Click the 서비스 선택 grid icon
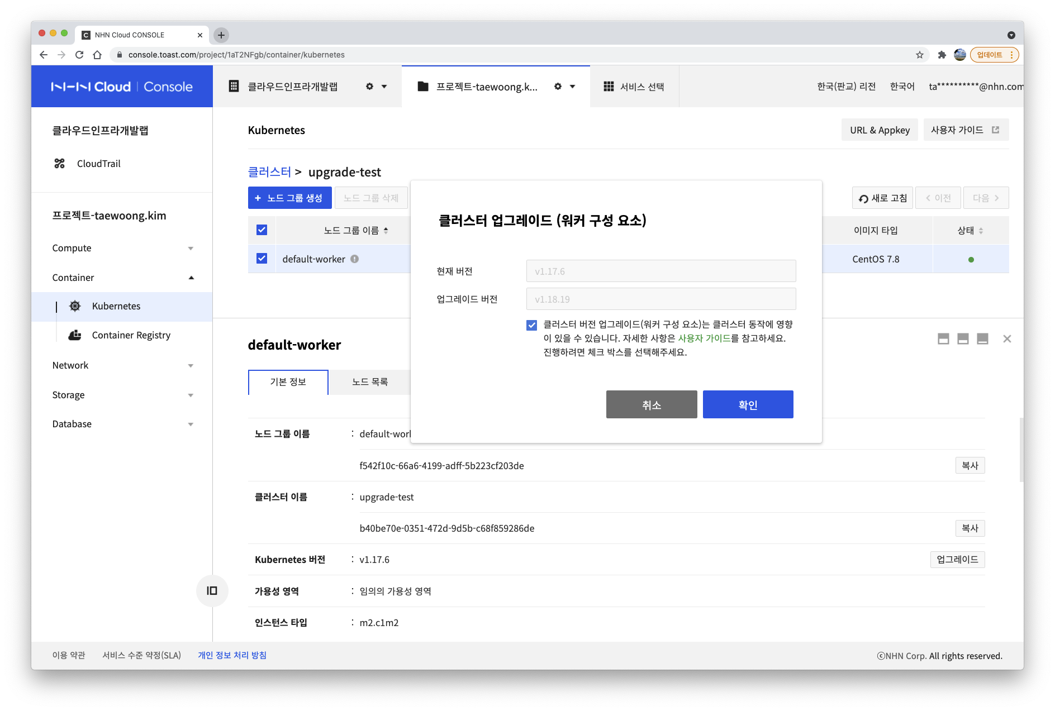 (609, 87)
